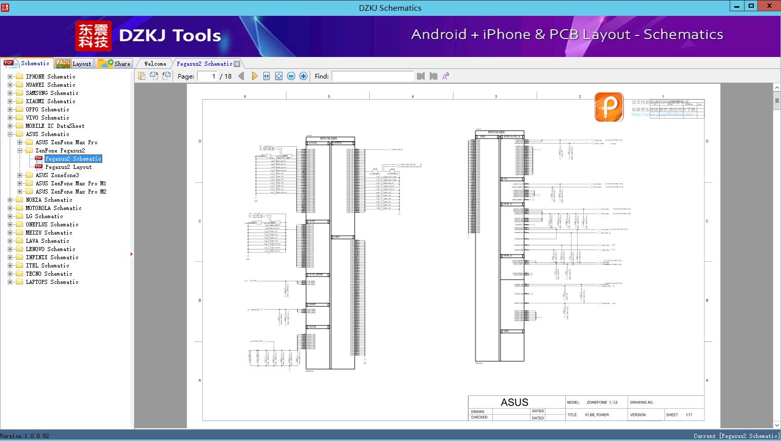
Task: Select the INFINIX Schematic tree item
Action: point(52,257)
